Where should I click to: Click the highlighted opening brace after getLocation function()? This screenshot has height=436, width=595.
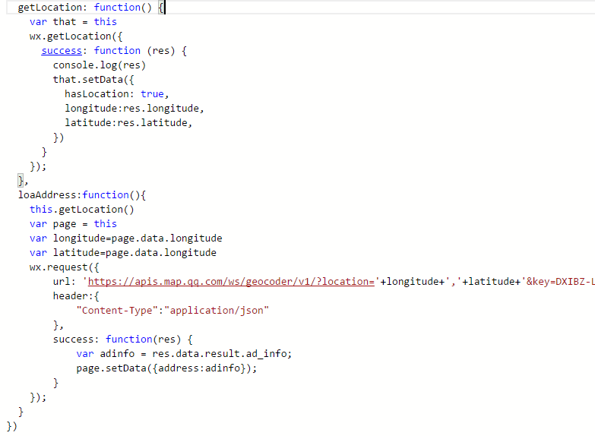(161, 8)
